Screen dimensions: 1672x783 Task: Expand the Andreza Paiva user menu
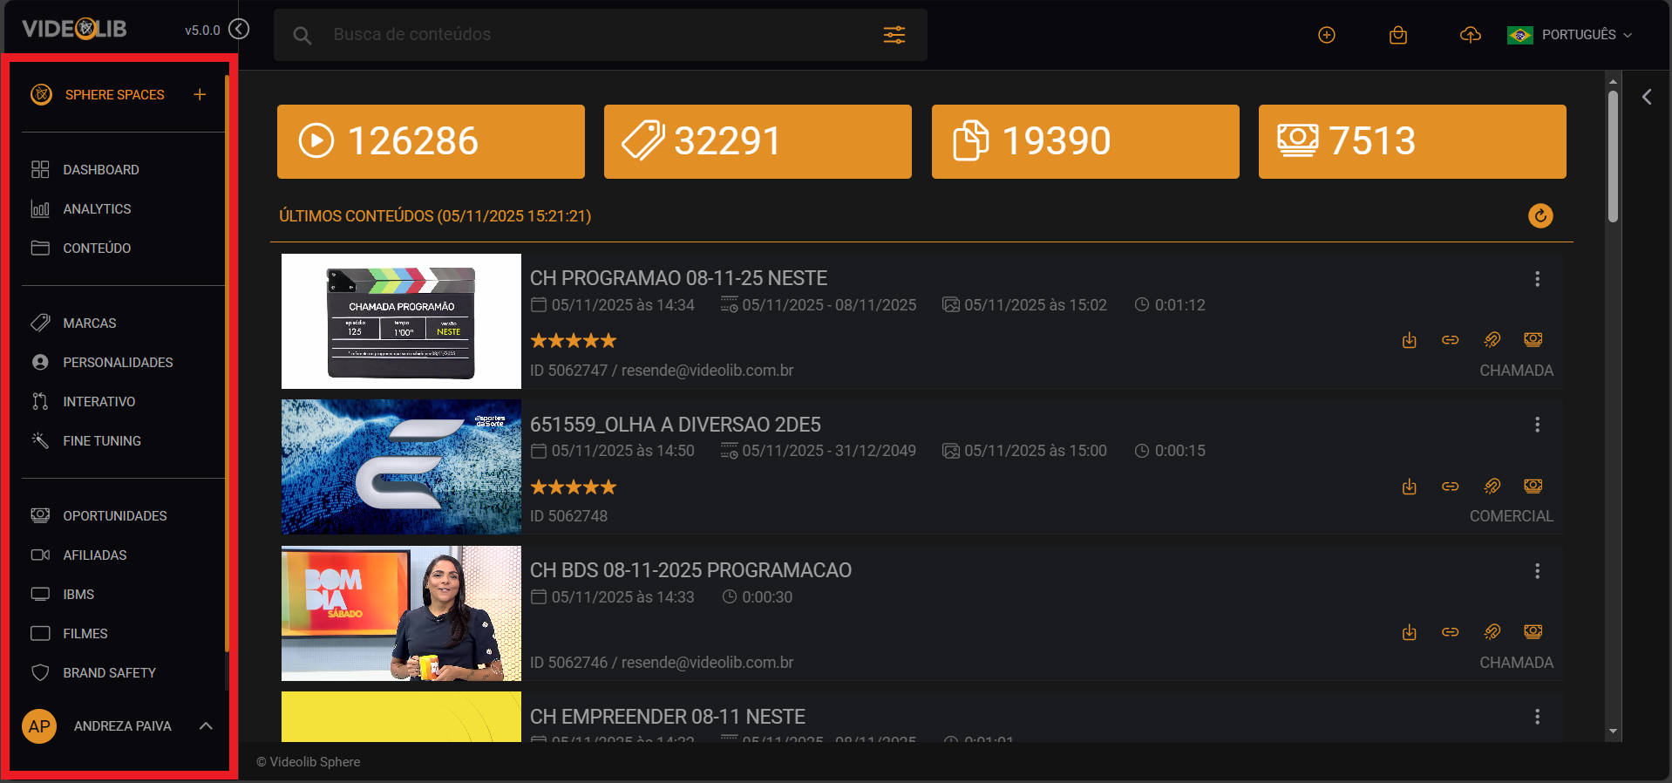tap(206, 725)
